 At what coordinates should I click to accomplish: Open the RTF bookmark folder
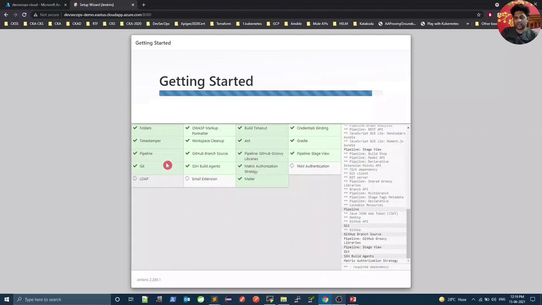coord(92,24)
